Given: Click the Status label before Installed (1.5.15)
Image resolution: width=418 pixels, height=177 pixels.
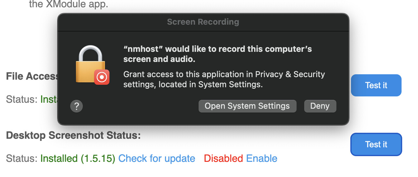Looking at the screenshot, I should [x=22, y=158].
